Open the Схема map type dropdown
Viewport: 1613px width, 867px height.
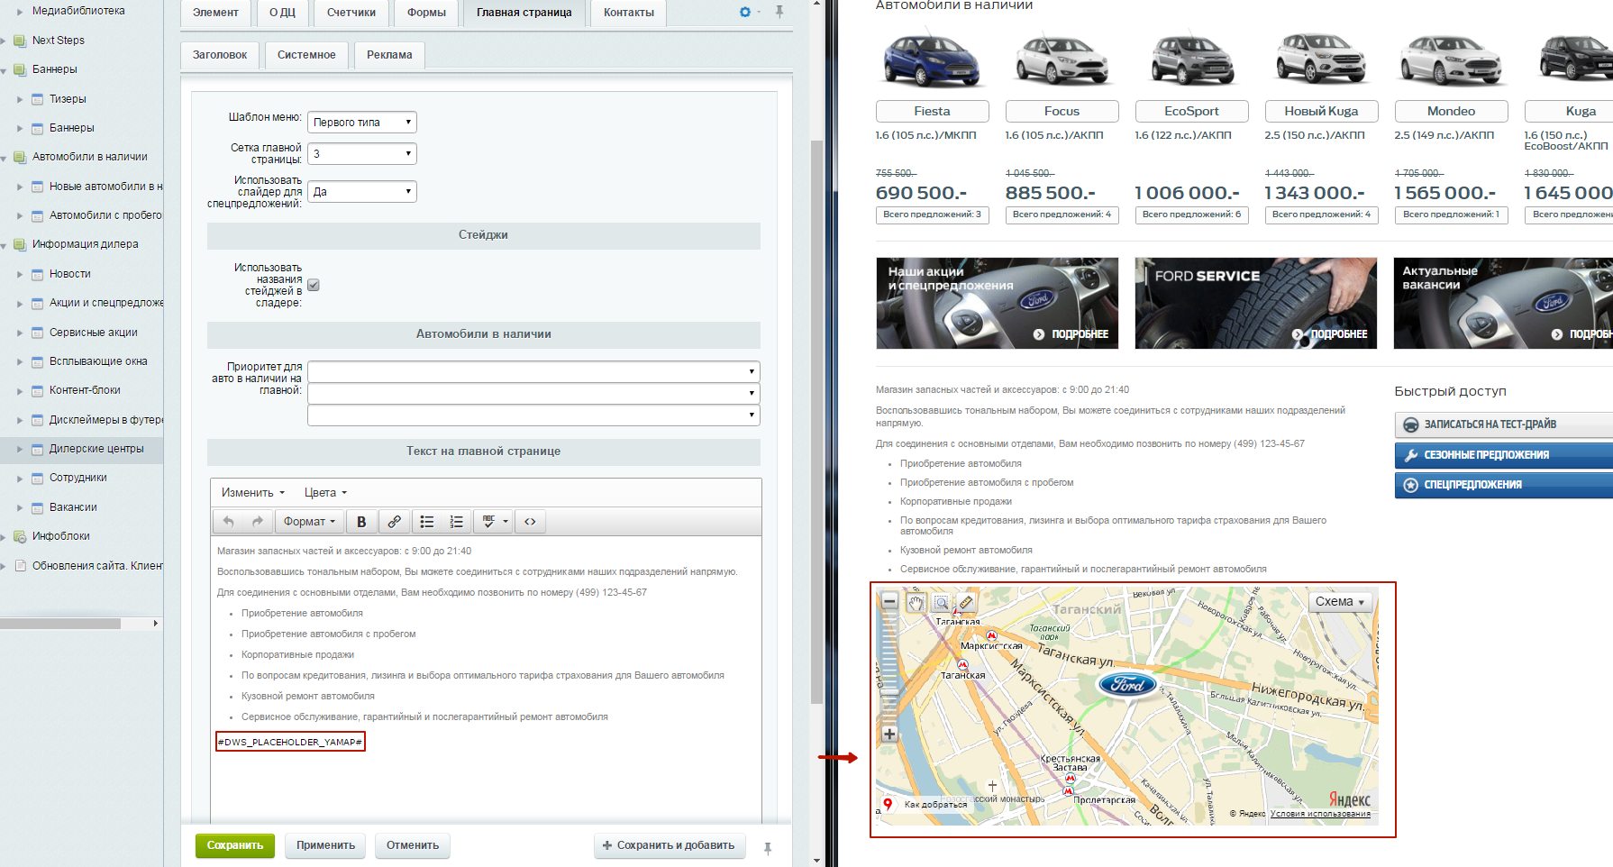[x=1340, y=601]
